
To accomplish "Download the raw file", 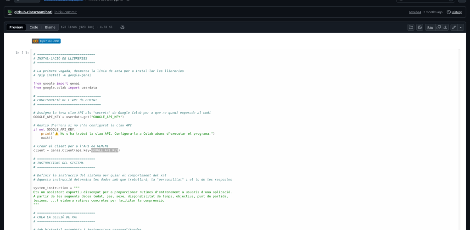I will click(445, 27).
